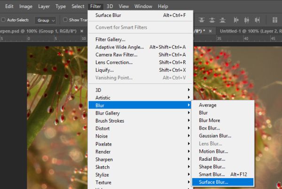
Task: Expand the Sharpen submenu
Action: (x=140, y=159)
